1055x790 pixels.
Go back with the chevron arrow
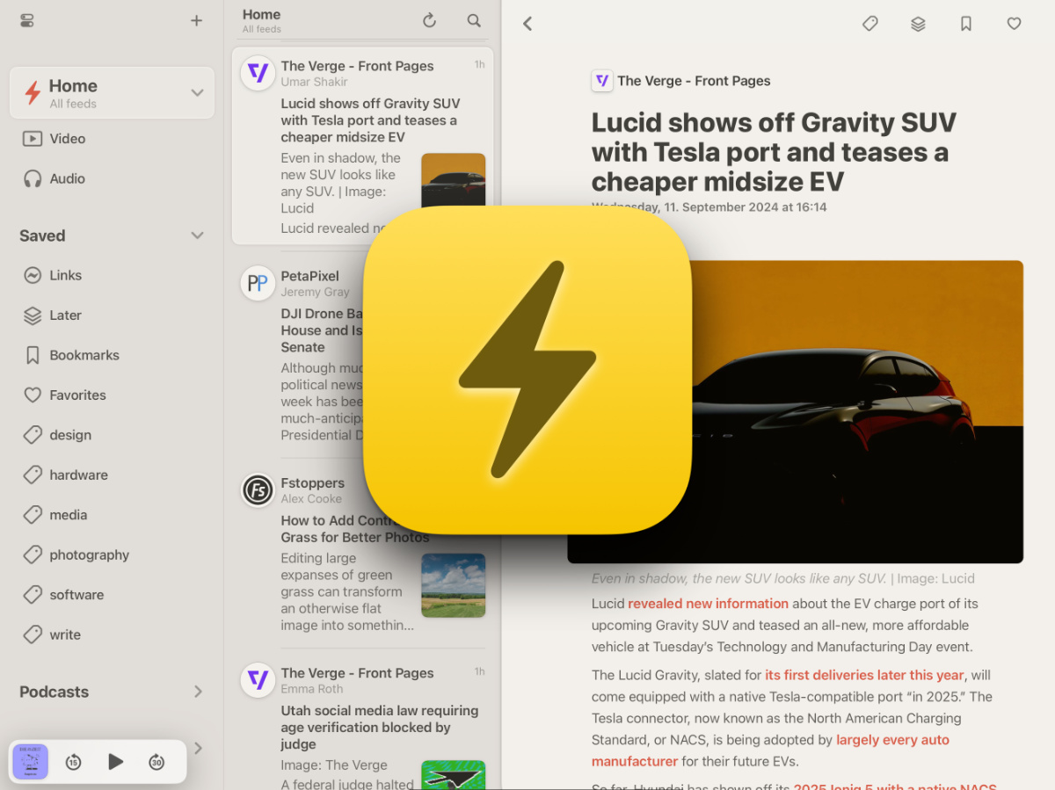[x=527, y=24]
